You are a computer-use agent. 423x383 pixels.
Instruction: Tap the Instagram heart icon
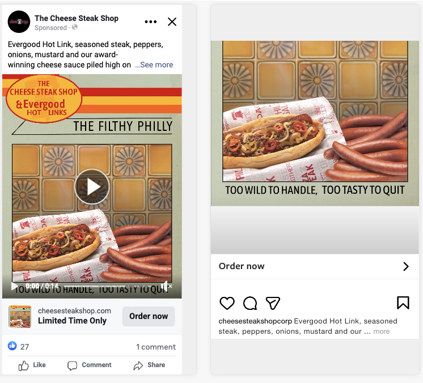click(x=227, y=303)
